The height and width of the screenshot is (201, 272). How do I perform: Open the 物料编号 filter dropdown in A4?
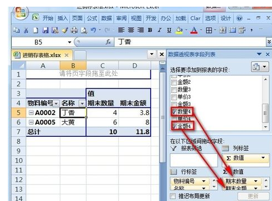point(56,103)
